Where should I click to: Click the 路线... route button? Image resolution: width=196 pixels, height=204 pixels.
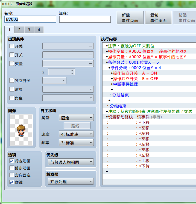[x=77, y=126]
